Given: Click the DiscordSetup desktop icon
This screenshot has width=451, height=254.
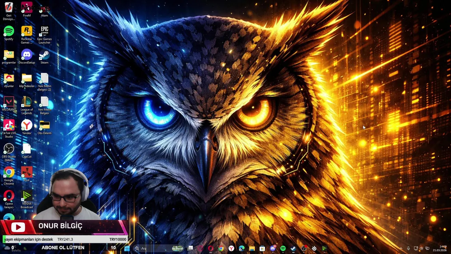Looking at the screenshot, I should (x=27, y=57).
